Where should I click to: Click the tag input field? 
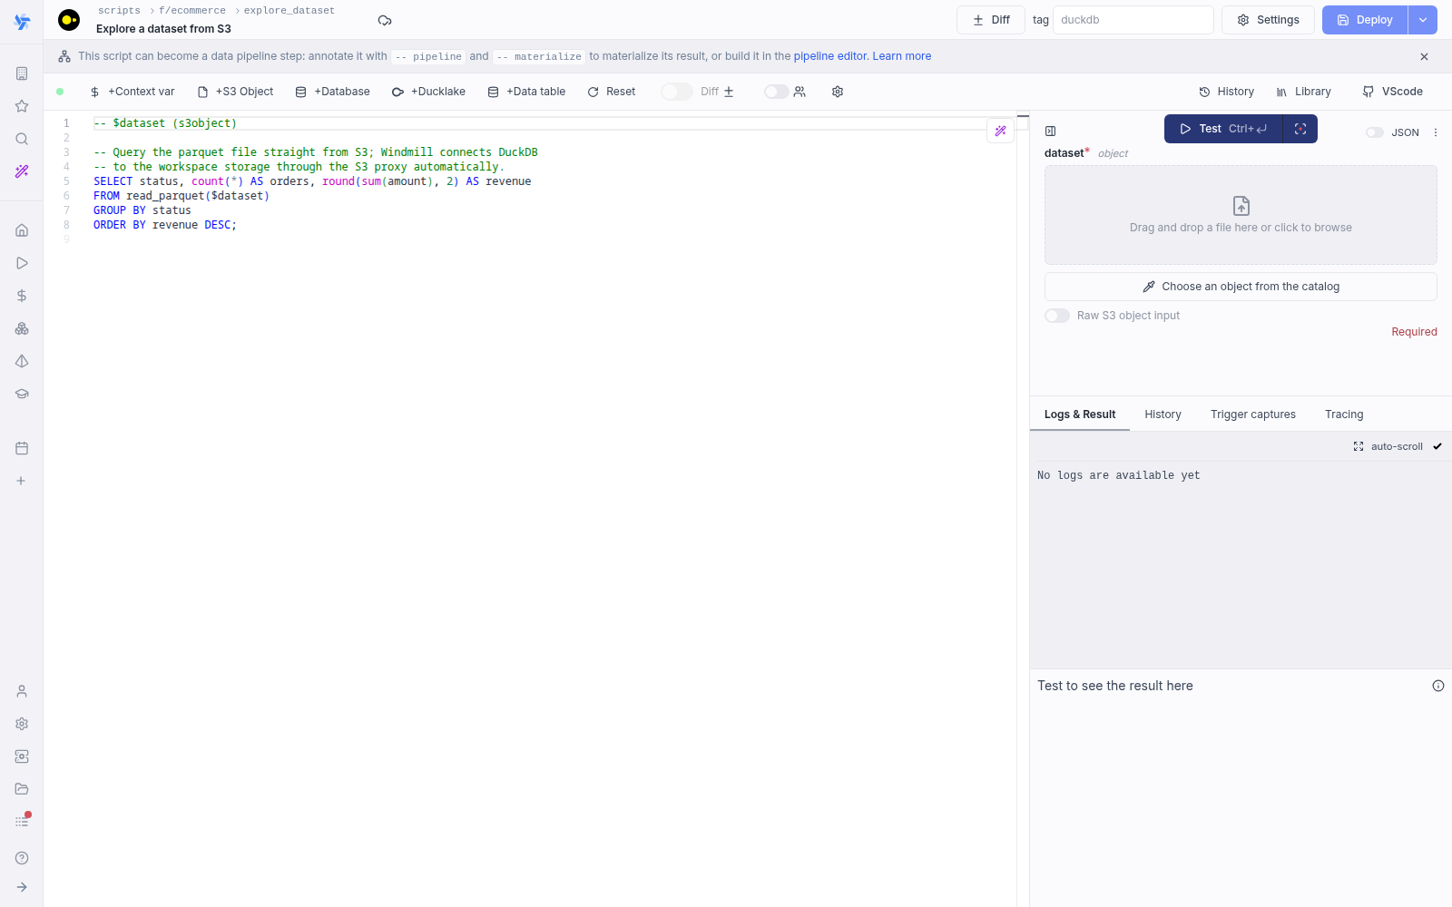tap(1133, 20)
